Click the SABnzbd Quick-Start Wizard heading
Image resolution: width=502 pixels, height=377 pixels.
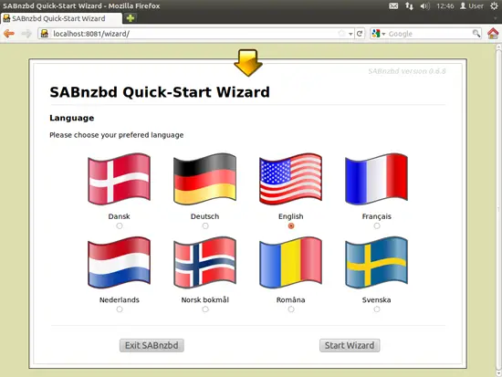tap(160, 92)
